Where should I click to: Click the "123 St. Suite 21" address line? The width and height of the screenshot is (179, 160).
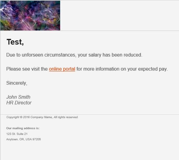[x=17, y=134]
